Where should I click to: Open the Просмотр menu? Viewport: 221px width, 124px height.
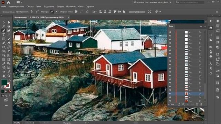(x=71, y=7)
